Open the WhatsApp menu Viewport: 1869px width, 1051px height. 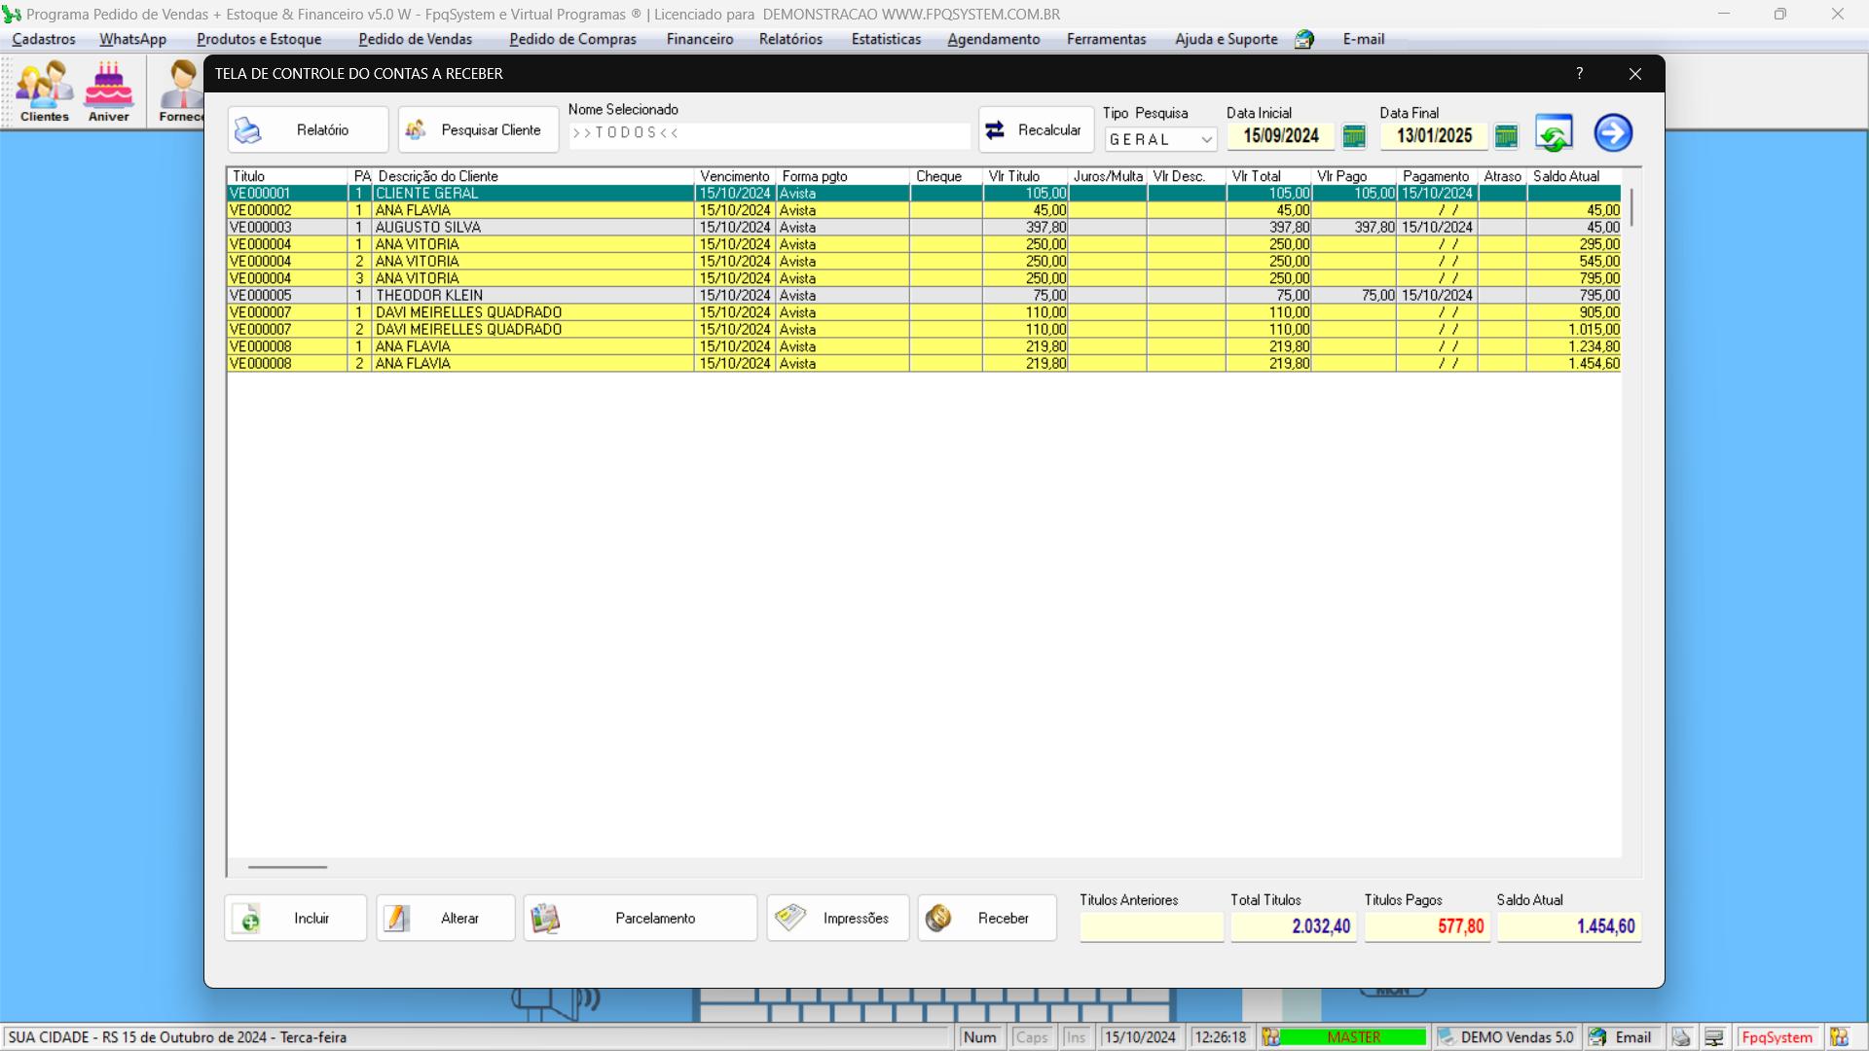(132, 39)
